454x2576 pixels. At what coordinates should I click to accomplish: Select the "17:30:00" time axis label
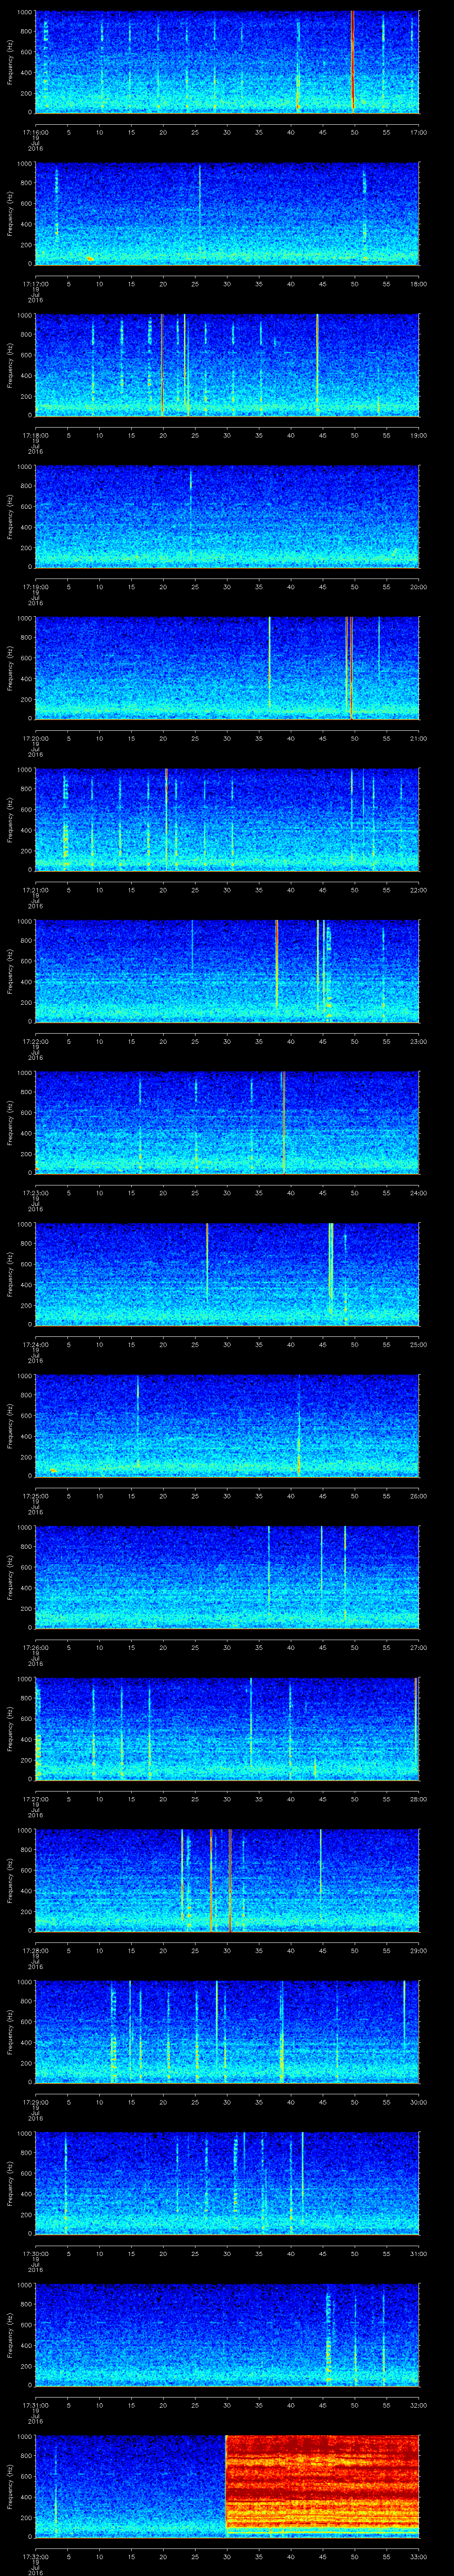point(35,2253)
